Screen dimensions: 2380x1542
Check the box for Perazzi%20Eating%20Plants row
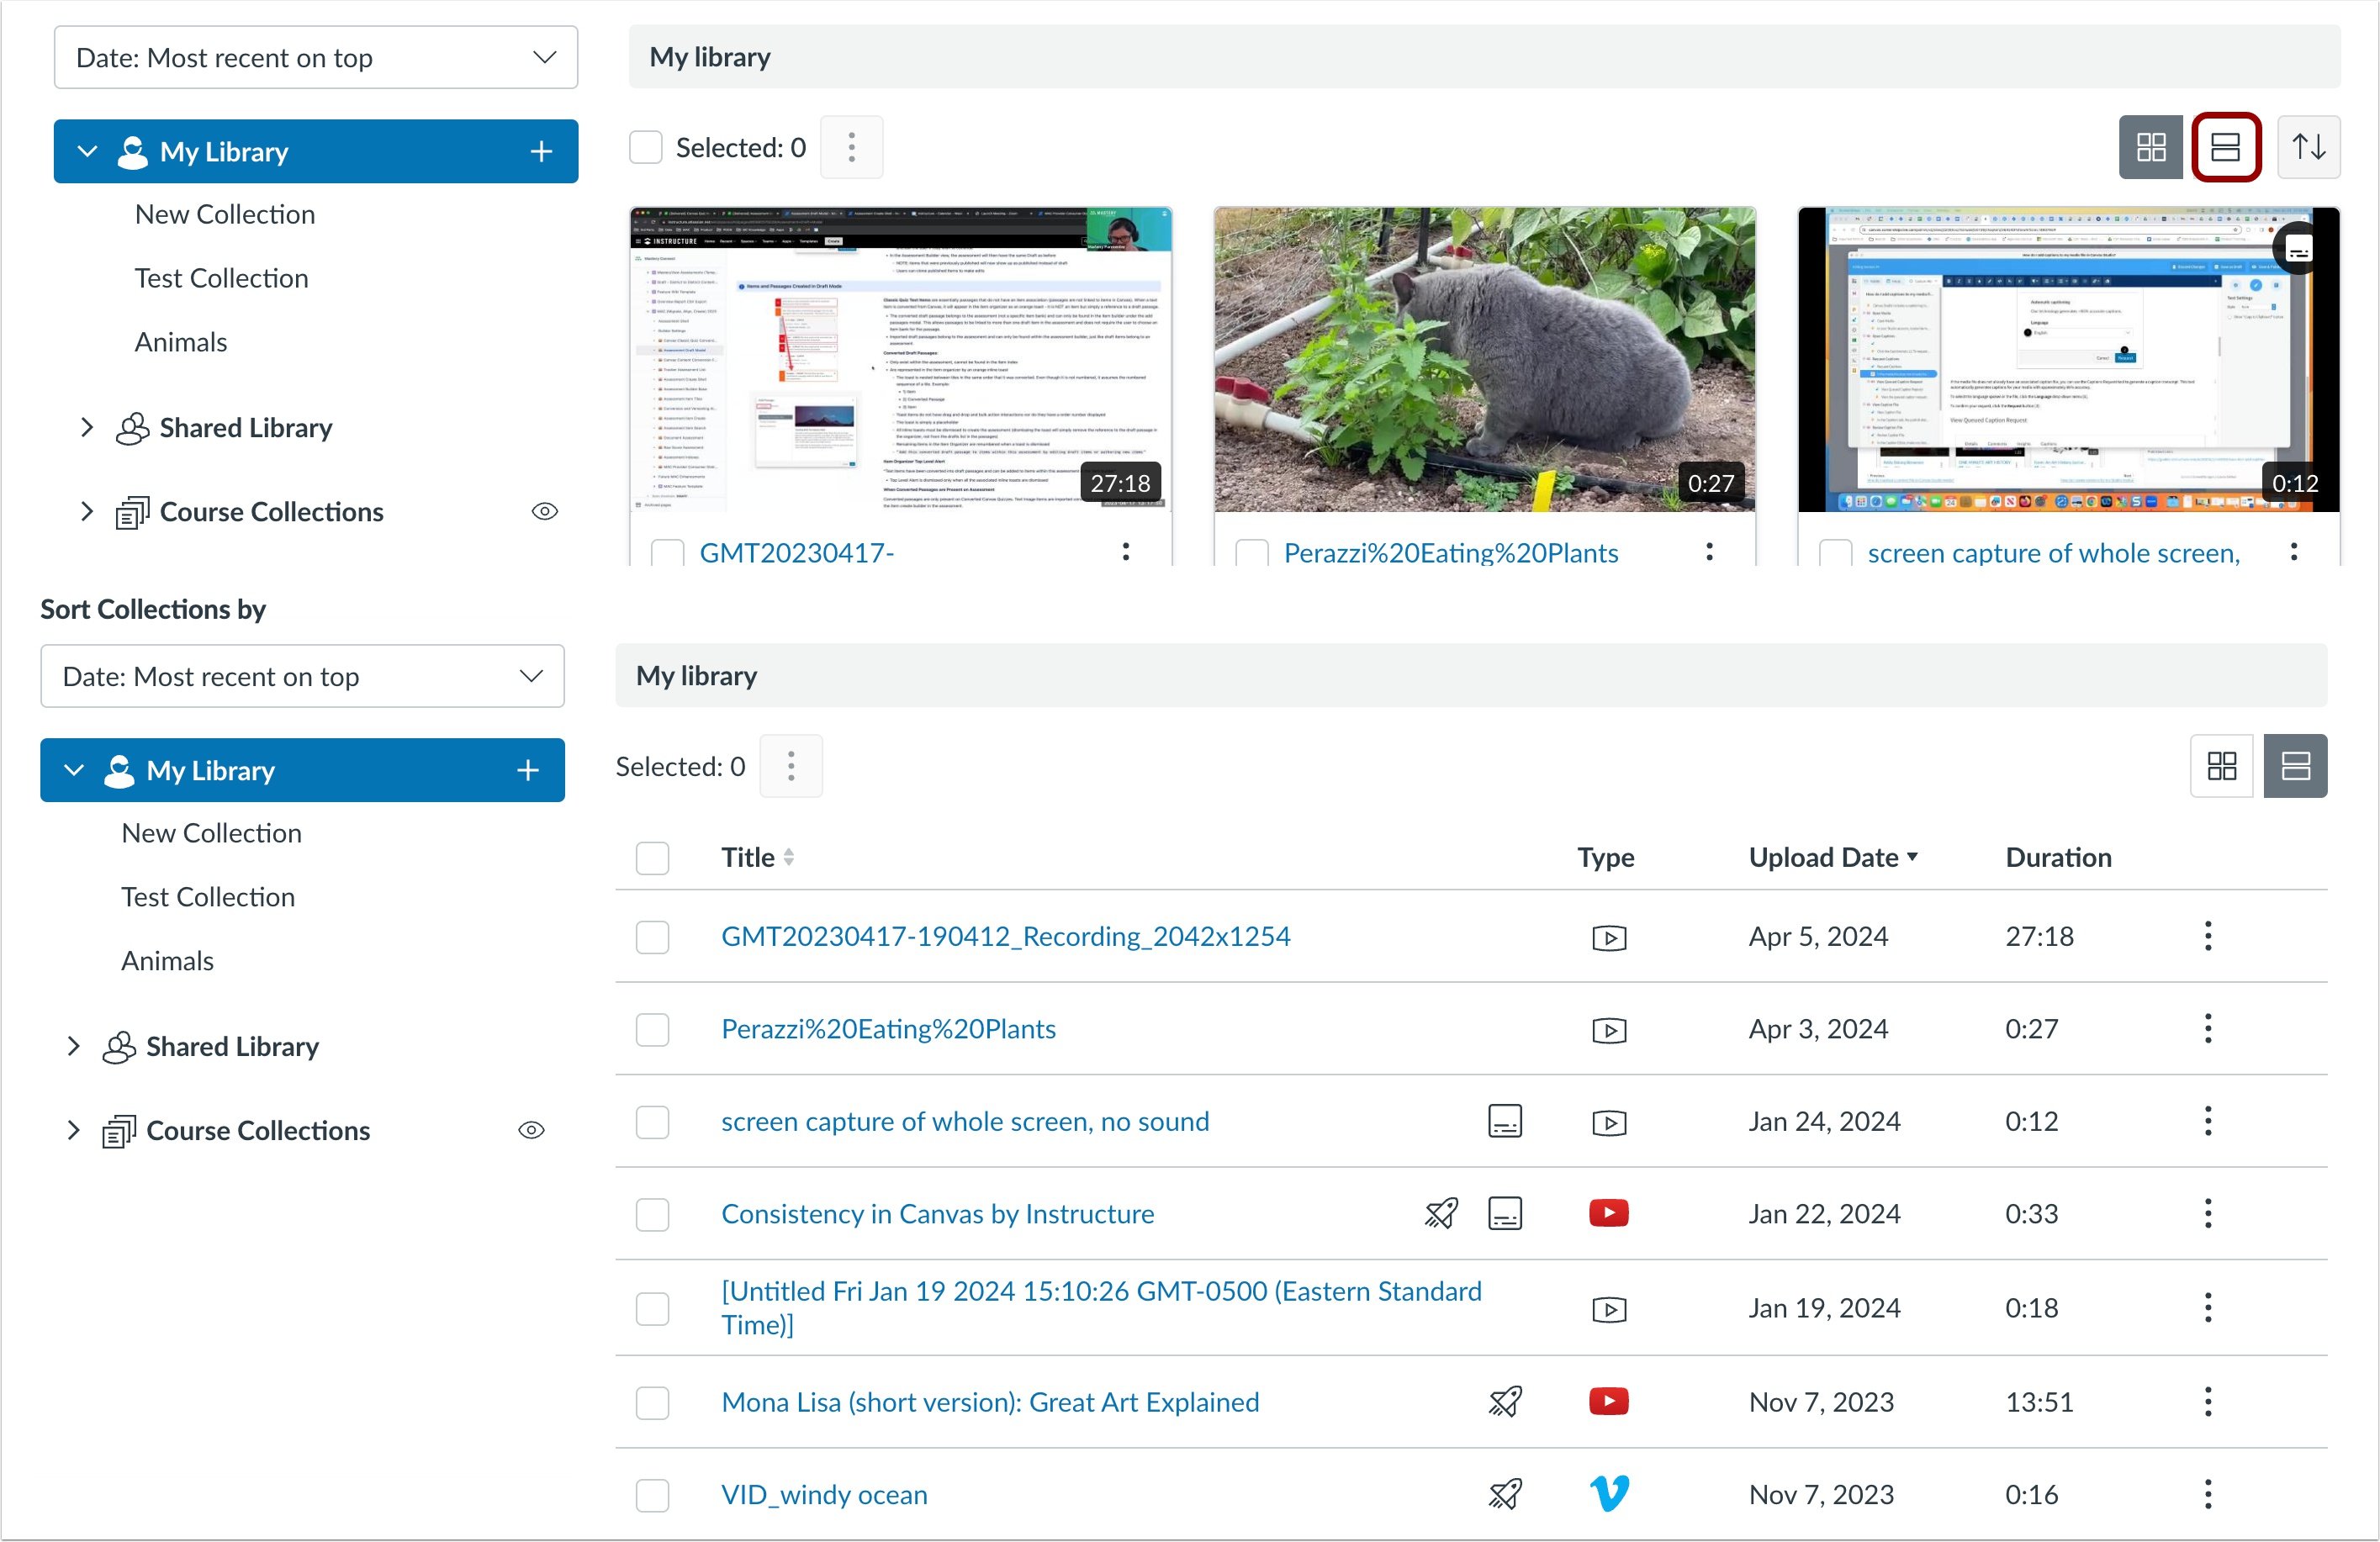point(652,1029)
